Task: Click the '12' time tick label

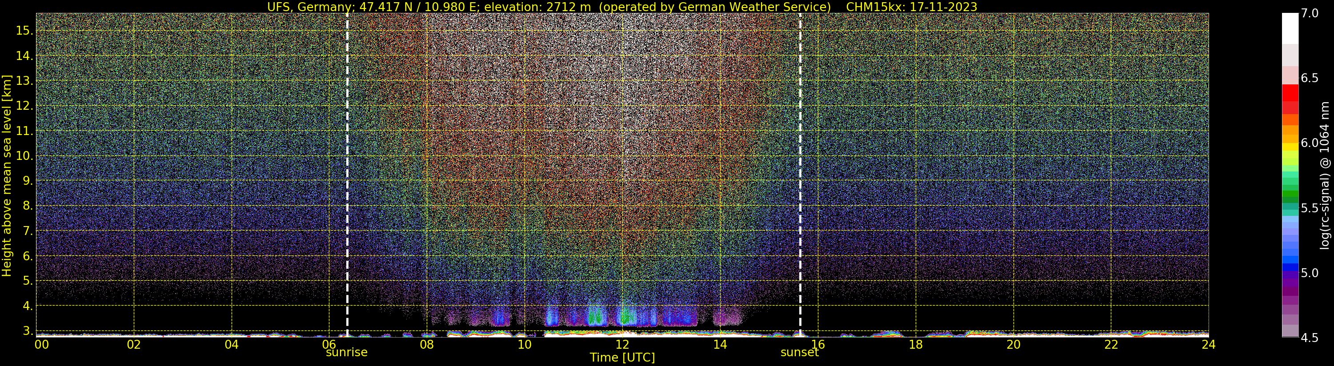Action: tap(622, 344)
